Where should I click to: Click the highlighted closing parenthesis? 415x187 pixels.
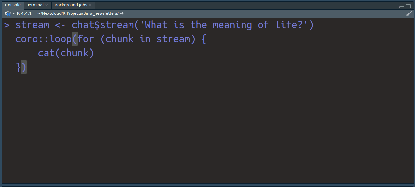pyautogui.click(x=24, y=67)
